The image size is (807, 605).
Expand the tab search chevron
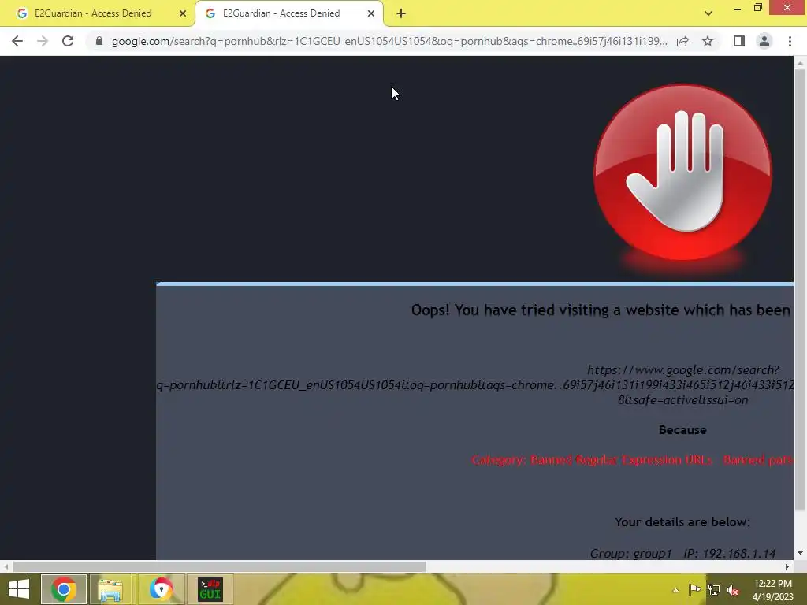[708, 13]
